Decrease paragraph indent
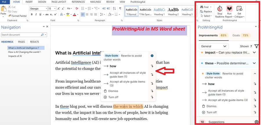The width and height of the screenshot is (261, 125). (104, 8)
